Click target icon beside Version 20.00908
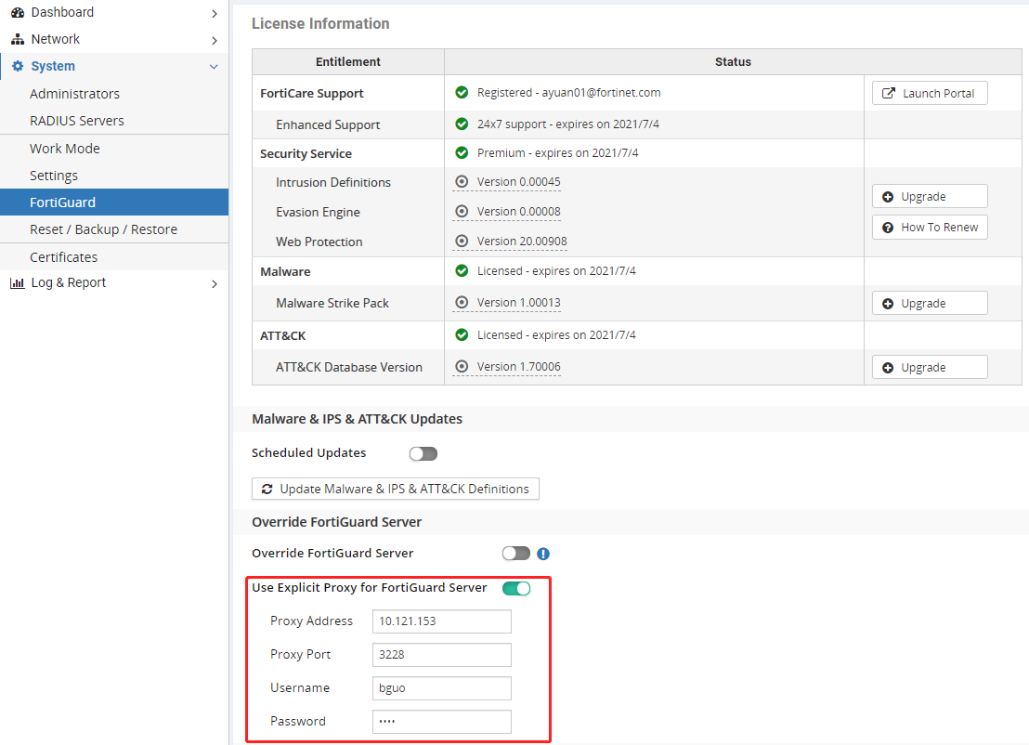 click(462, 241)
